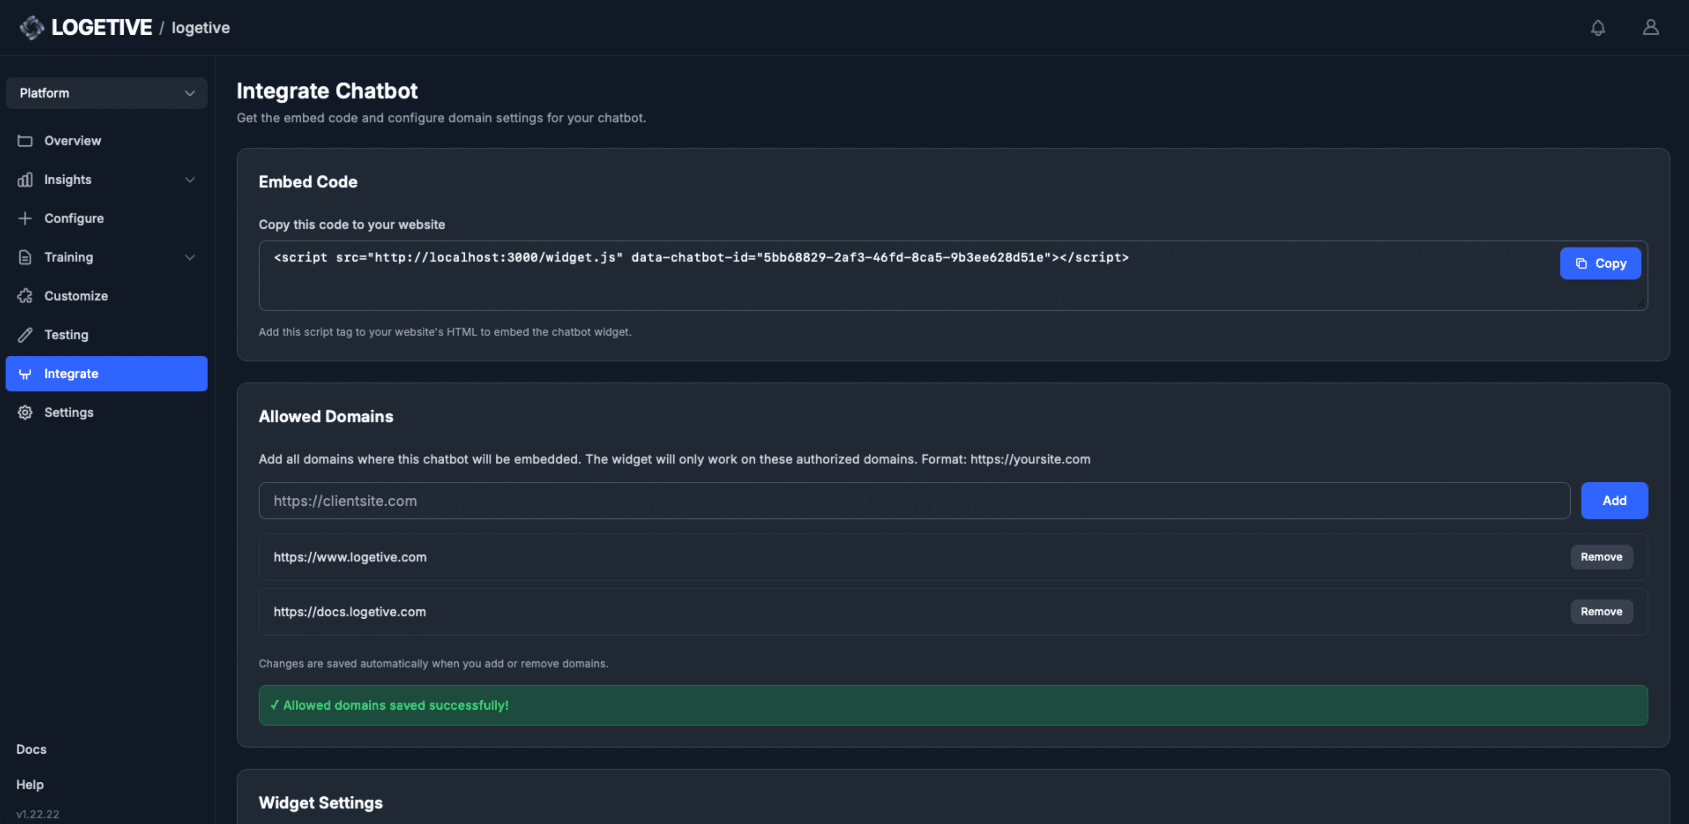Click the Overview folder icon
The image size is (1689, 824).
pos(25,141)
